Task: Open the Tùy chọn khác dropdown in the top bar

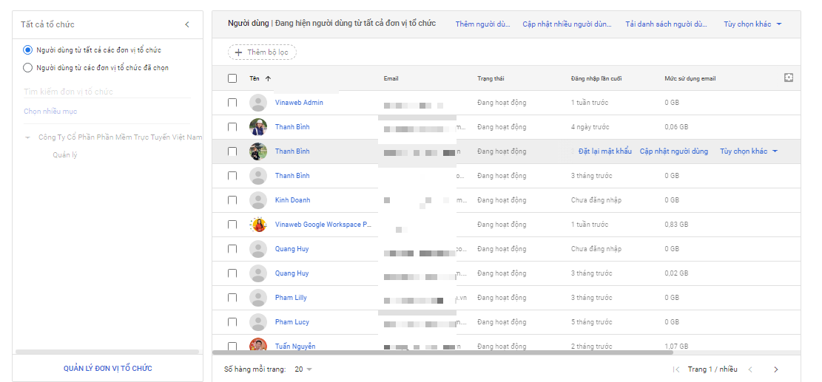Action: (752, 24)
